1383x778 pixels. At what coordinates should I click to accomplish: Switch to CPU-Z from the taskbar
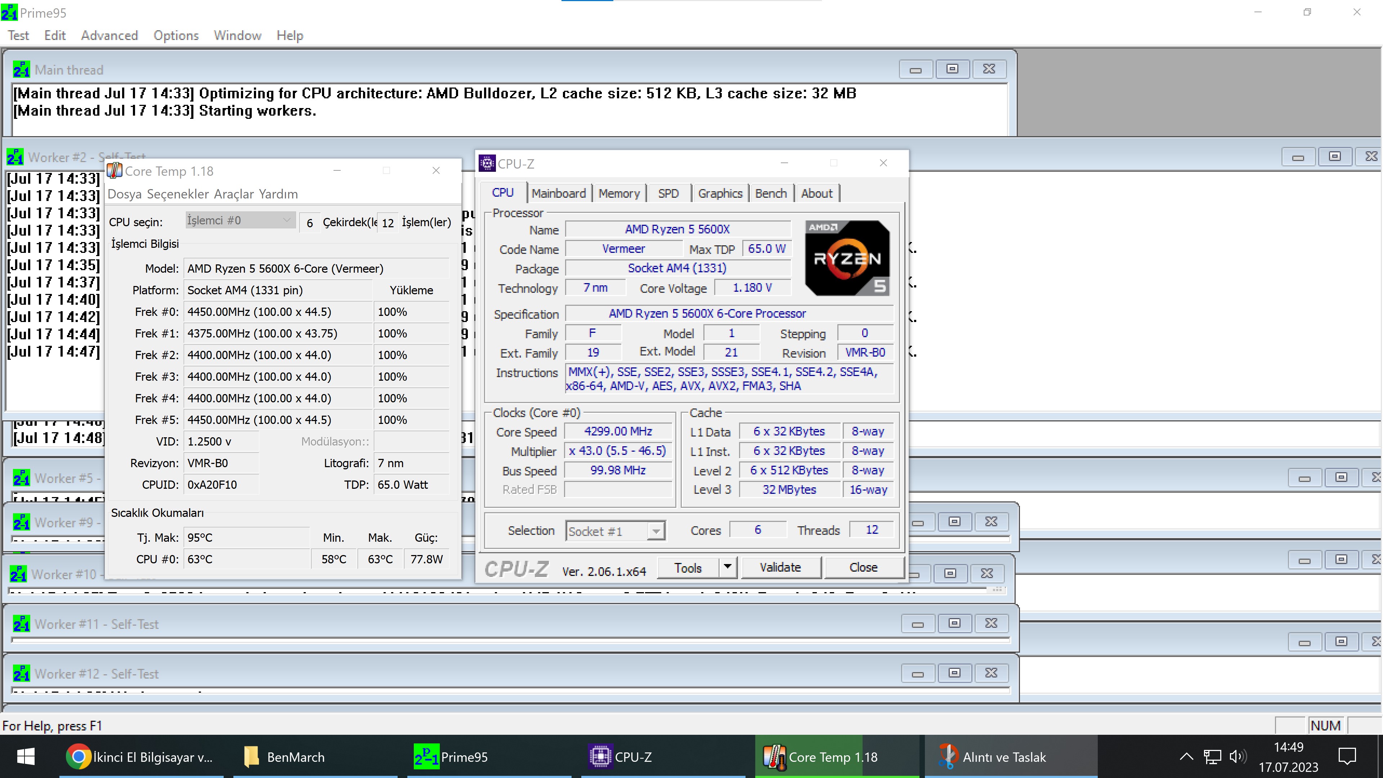pos(663,756)
